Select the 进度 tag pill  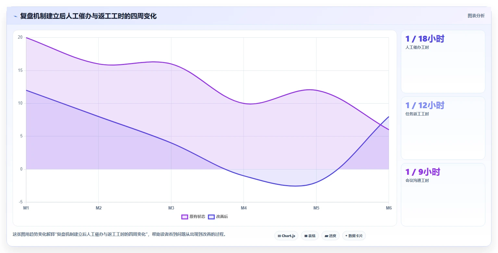(330, 236)
